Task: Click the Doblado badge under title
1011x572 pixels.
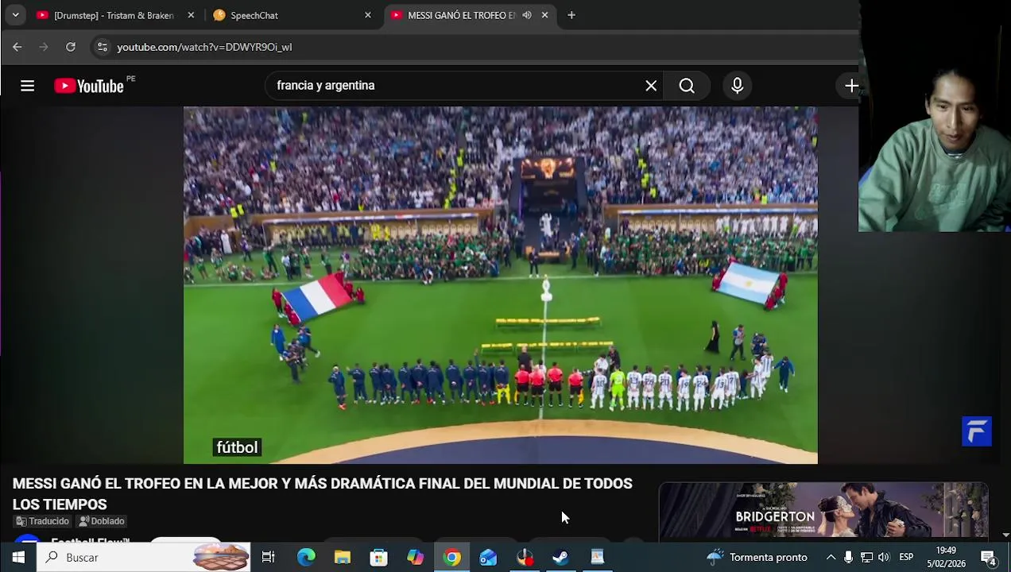Action: [101, 521]
